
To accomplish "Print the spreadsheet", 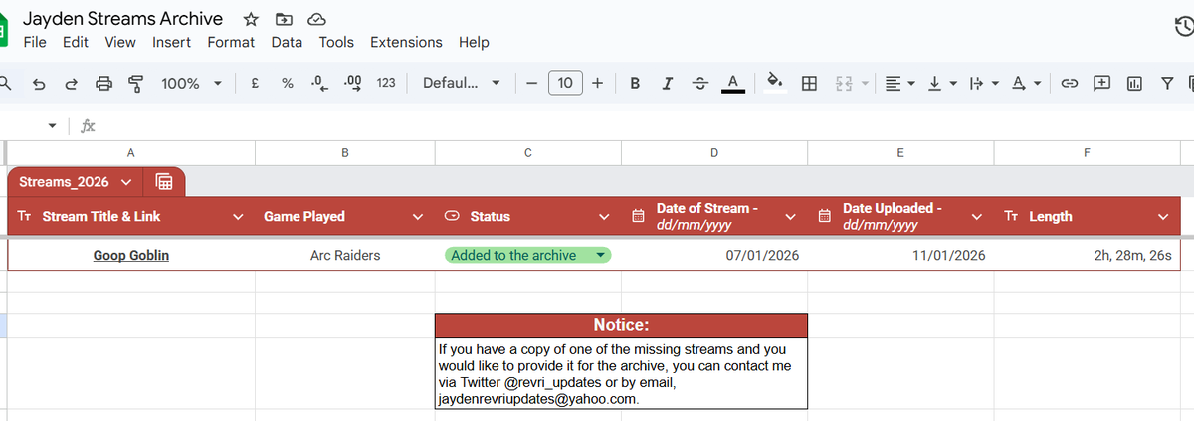I will click(103, 84).
